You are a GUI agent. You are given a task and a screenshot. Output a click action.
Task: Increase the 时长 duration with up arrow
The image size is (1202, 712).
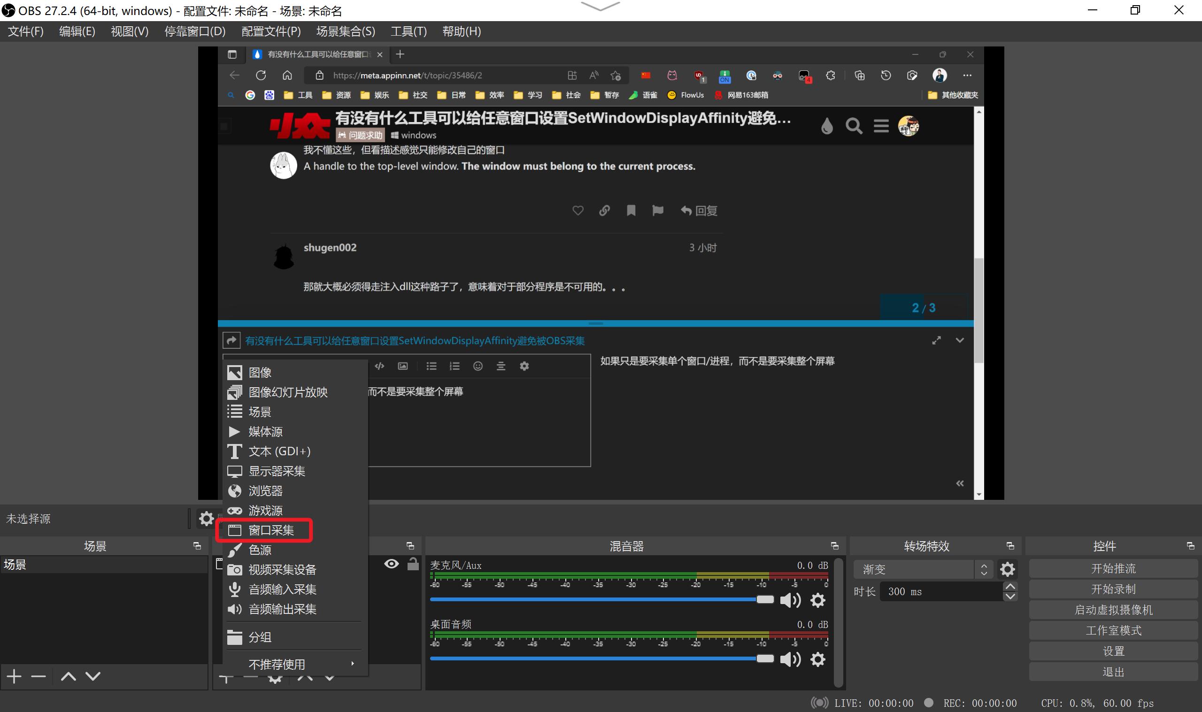pyautogui.click(x=1010, y=587)
